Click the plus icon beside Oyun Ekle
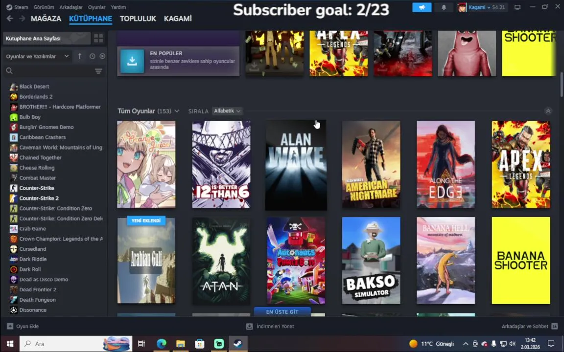The height and width of the screenshot is (352, 564). click(x=10, y=326)
